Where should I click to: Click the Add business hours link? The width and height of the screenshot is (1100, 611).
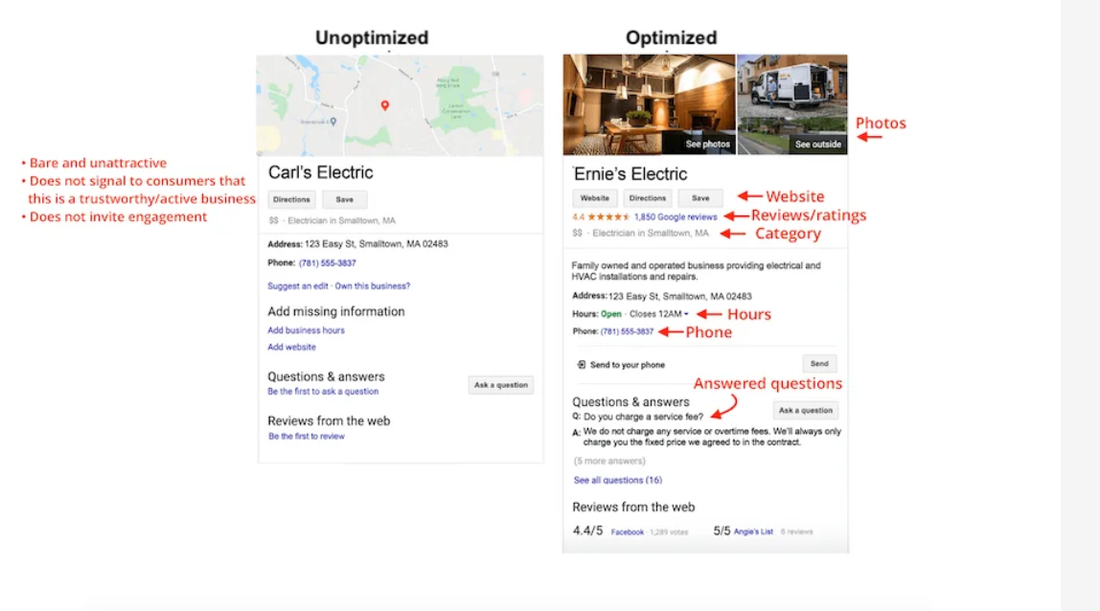(306, 330)
